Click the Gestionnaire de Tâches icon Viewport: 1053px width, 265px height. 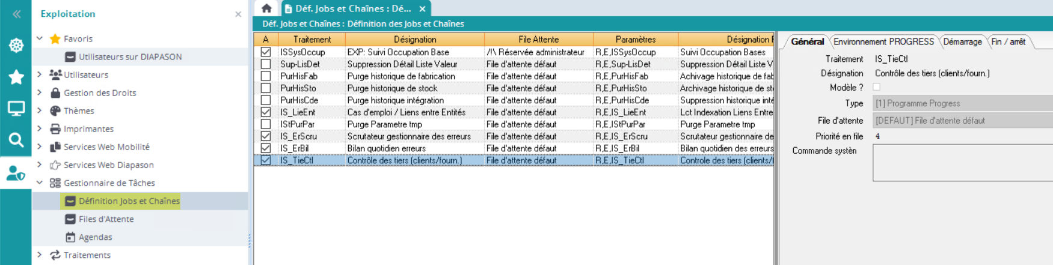55,183
